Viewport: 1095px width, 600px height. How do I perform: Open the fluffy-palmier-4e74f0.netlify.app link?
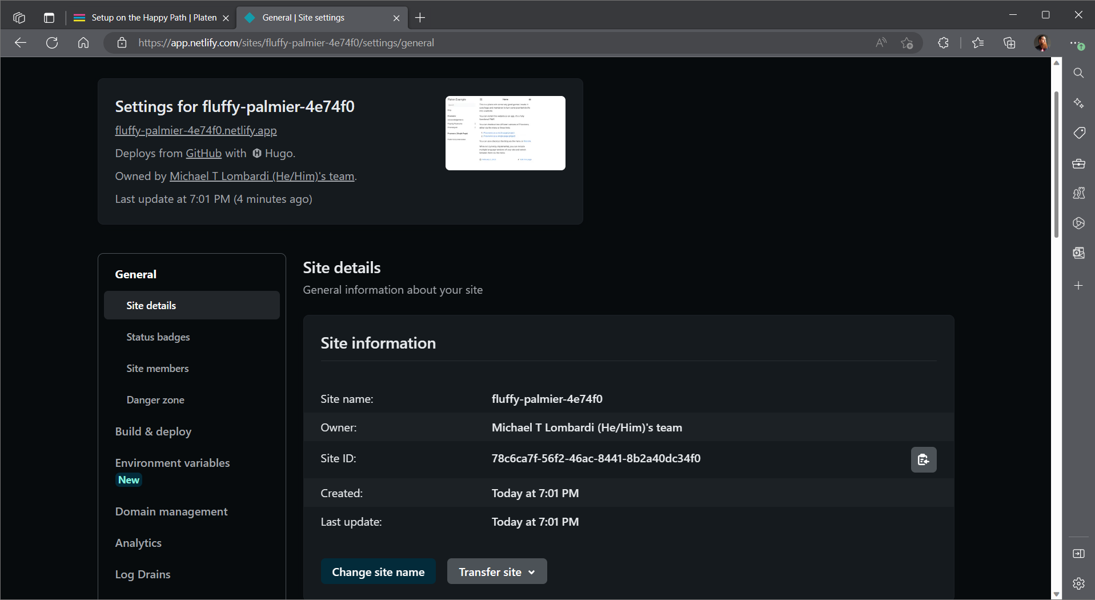pos(196,130)
